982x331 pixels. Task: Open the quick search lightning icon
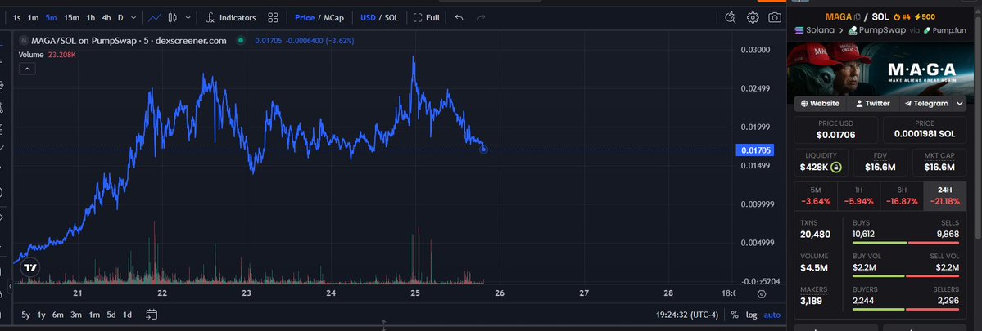[x=730, y=17]
